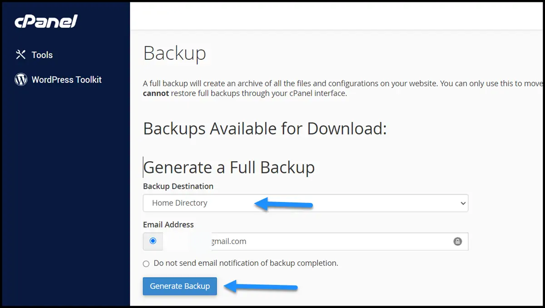Click the Tools wrench icon
This screenshot has width=545, height=308.
[20, 55]
